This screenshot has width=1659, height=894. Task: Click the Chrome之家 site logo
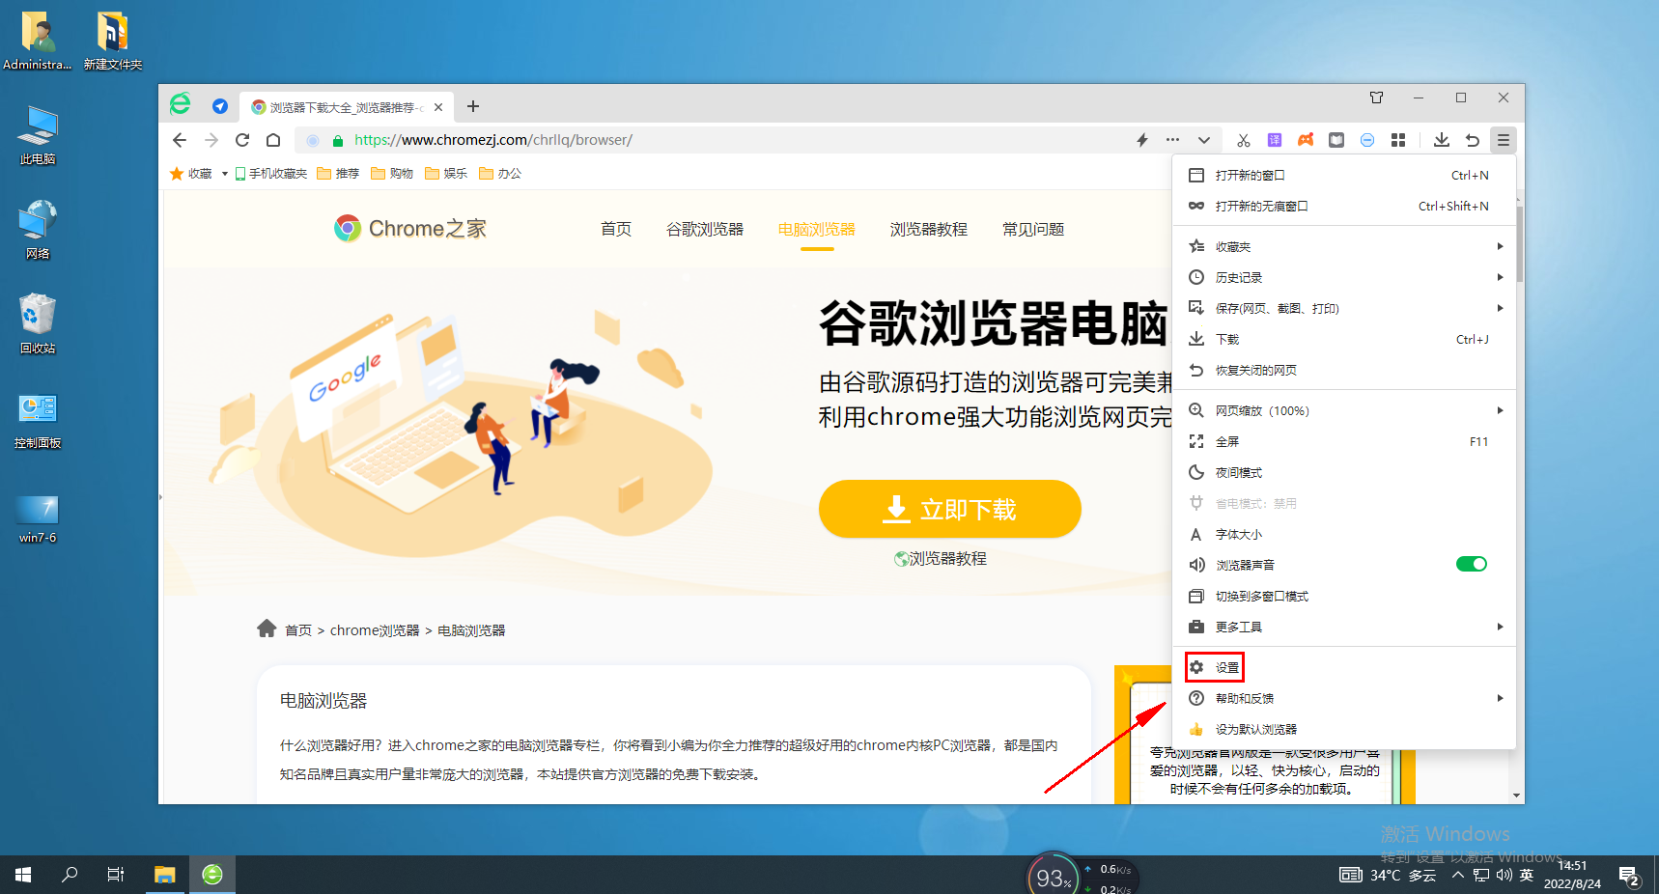(410, 229)
